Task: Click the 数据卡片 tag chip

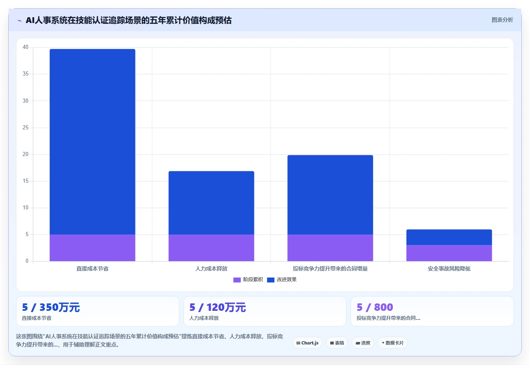Action: click(x=393, y=343)
